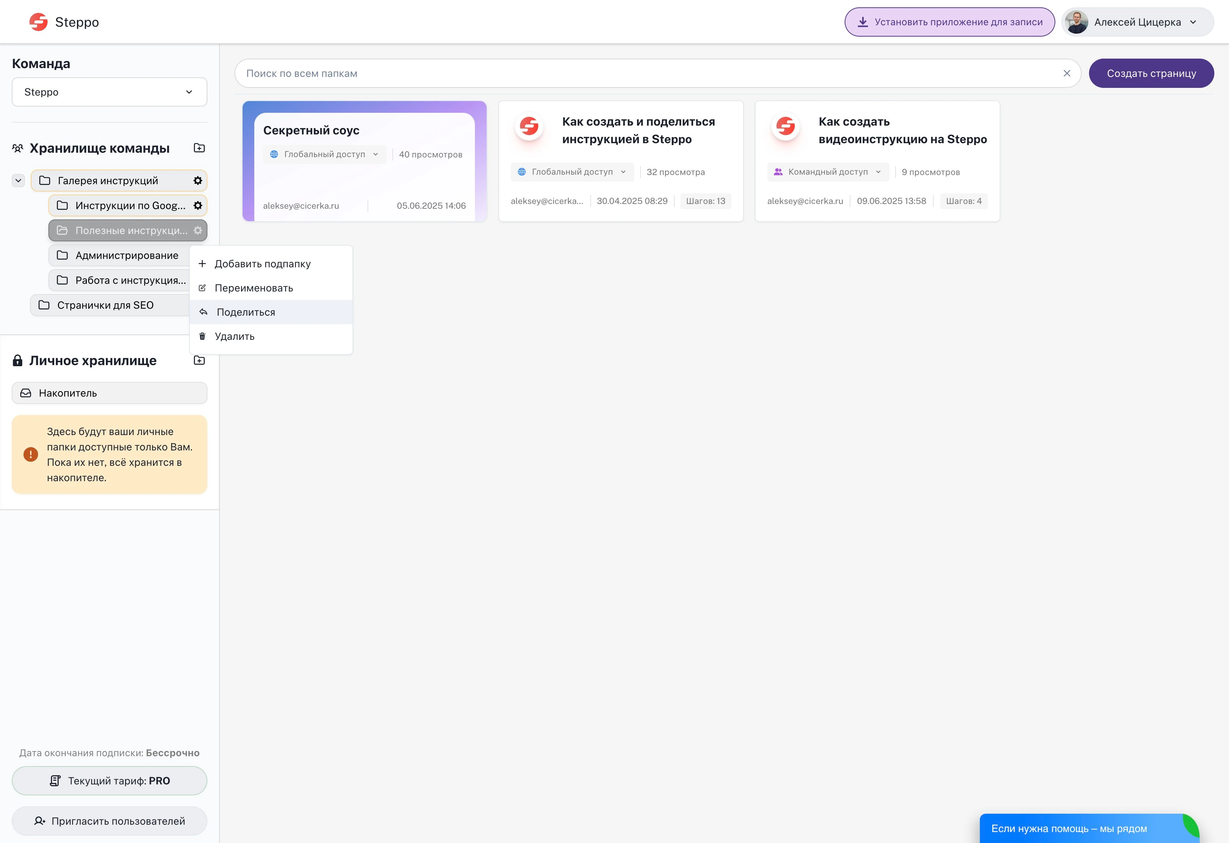Click the Steppo logo icon
Image resolution: width=1229 pixels, height=843 pixels.
point(38,22)
